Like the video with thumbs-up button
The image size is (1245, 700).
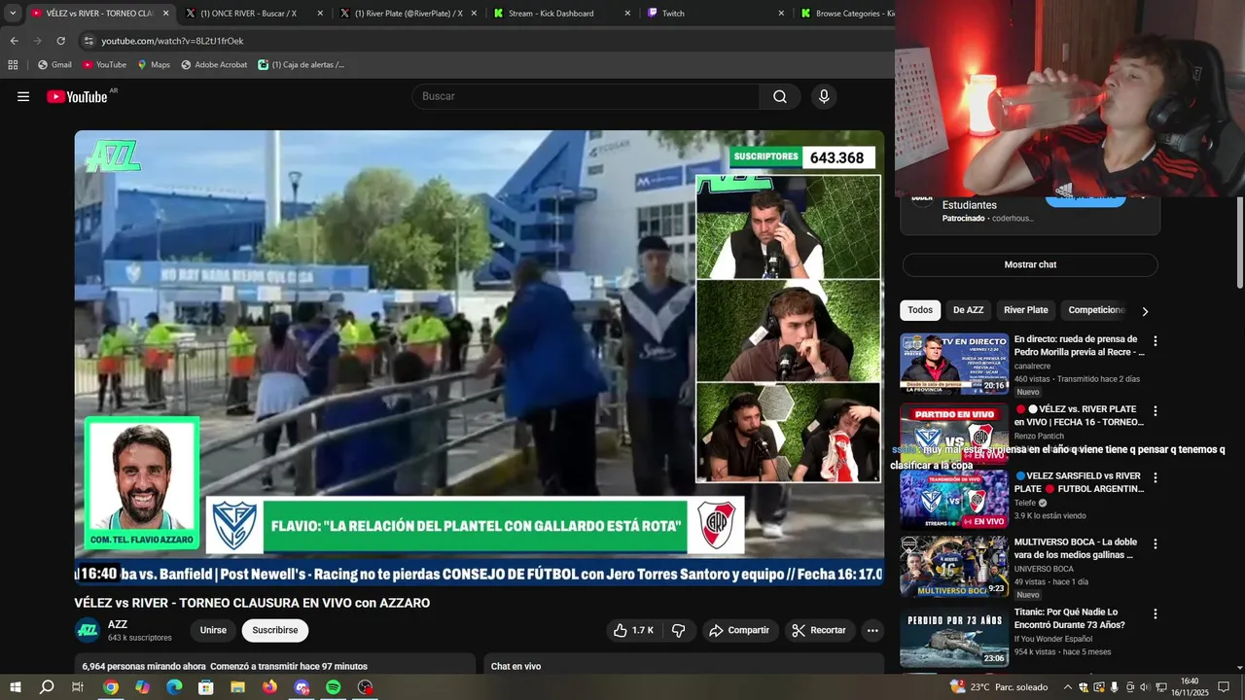632,630
